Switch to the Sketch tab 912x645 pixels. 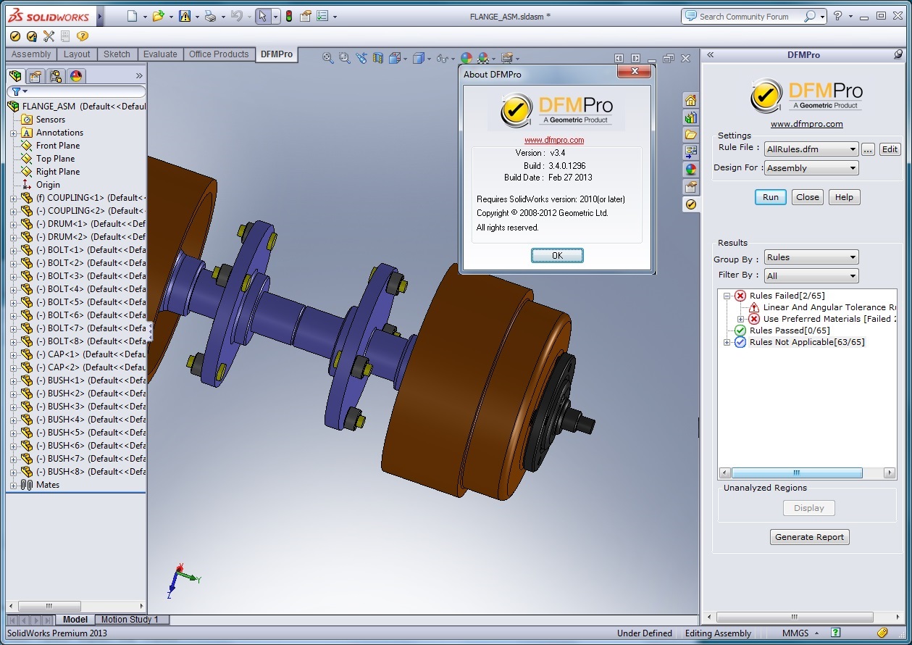tap(117, 54)
